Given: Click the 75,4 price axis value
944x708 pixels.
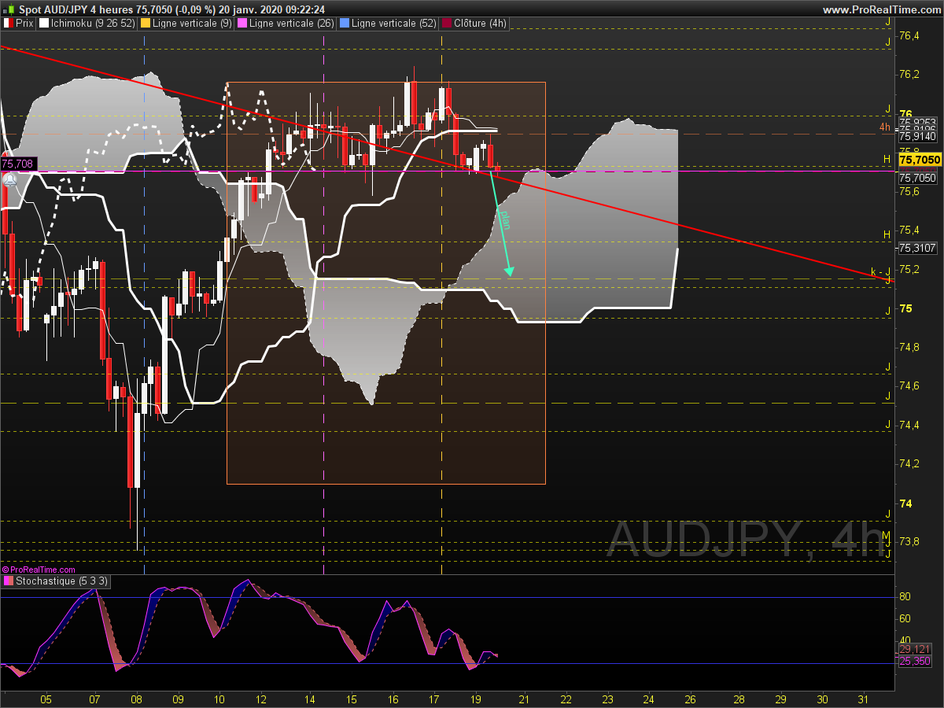Looking at the screenshot, I should coord(909,230).
